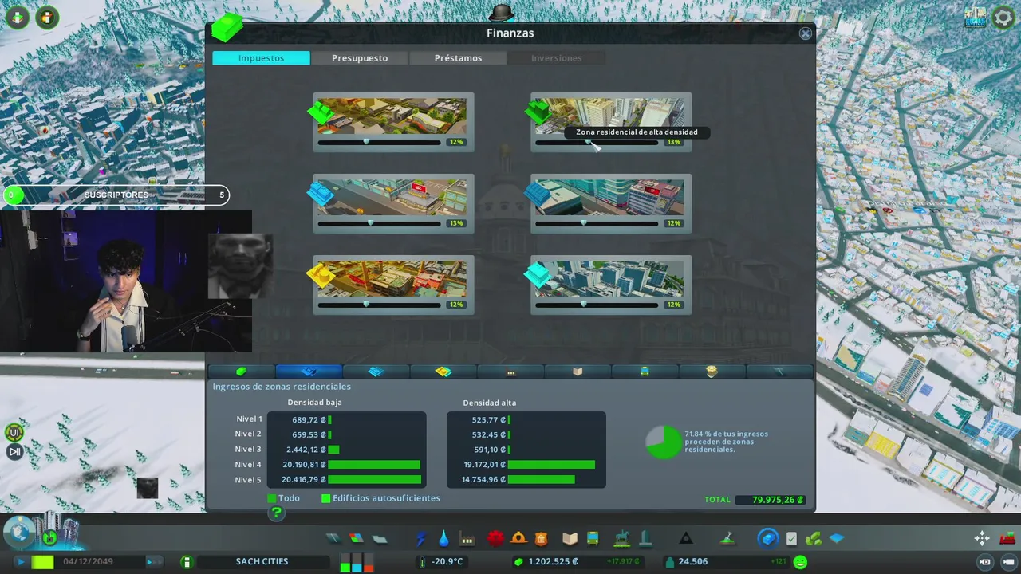This screenshot has height=574, width=1021.
Task: Open the Healthcare red cross menu
Action: pos(495,539)
